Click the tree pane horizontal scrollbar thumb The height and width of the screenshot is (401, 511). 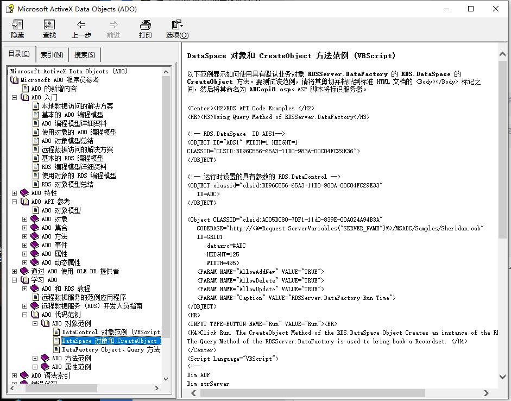[x=61, y=388]
